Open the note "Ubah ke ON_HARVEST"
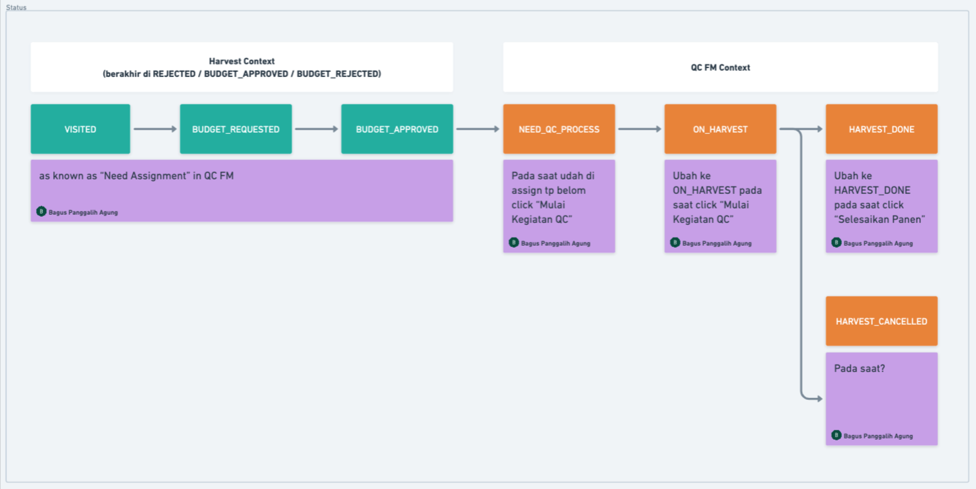The height and width of the screenshot is (489, 976). (720, 206)
